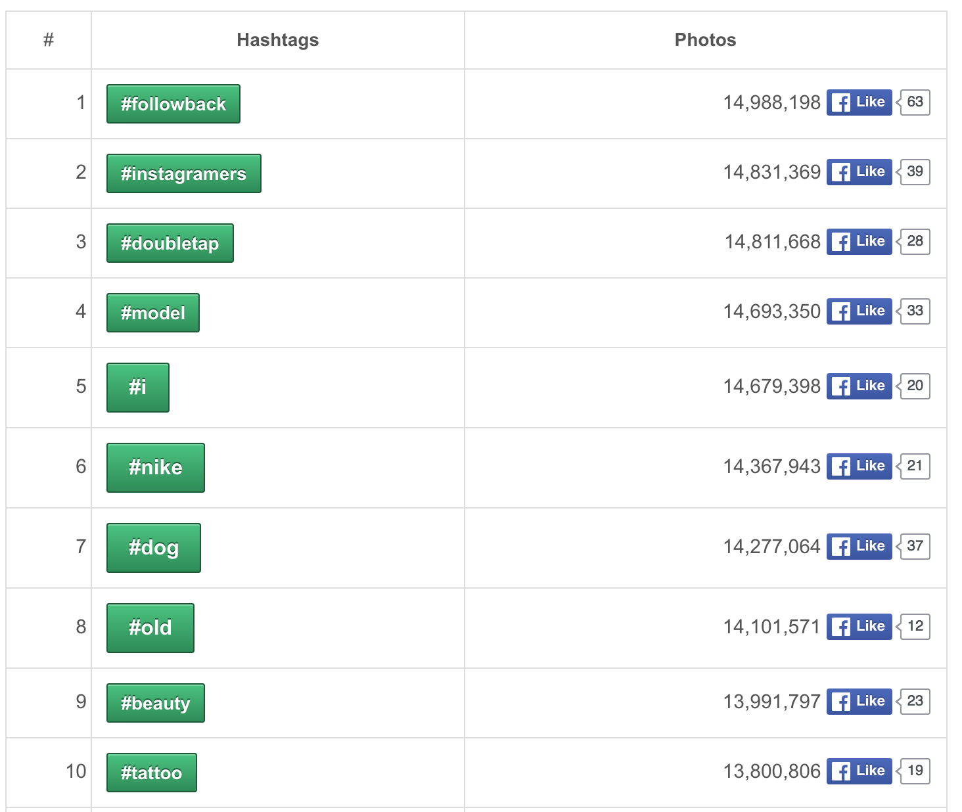
Task: Click the Facebook icon next to #model
Action: coord(840,311)
